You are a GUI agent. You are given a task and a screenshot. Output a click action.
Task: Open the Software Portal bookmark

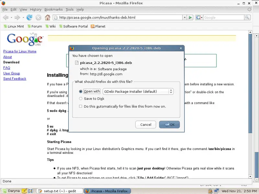coord(73,27)
